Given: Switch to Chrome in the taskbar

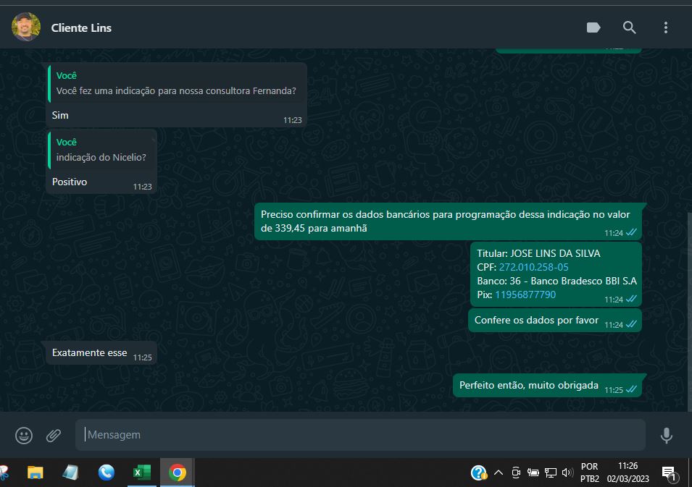Looking at the screenshot, I should tap(177, 473).
